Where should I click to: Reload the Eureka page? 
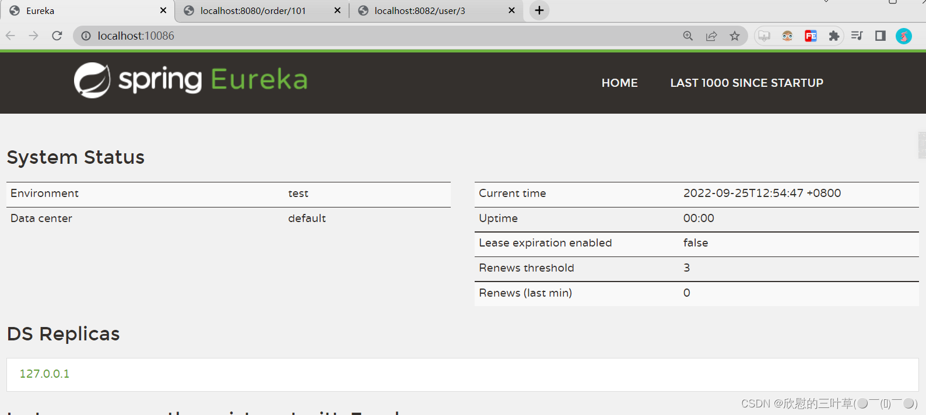pyautogui.click(x=57, y=36)
